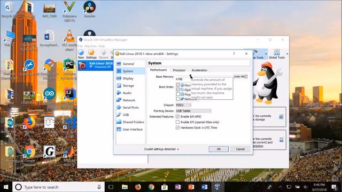Select the Recycle Bin desktop icon
Screen dimensions: 342x192
[9, 10]
